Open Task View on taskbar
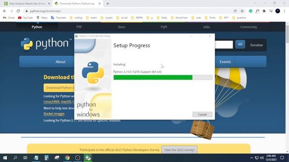289x162 pixels. coord(25,158)
